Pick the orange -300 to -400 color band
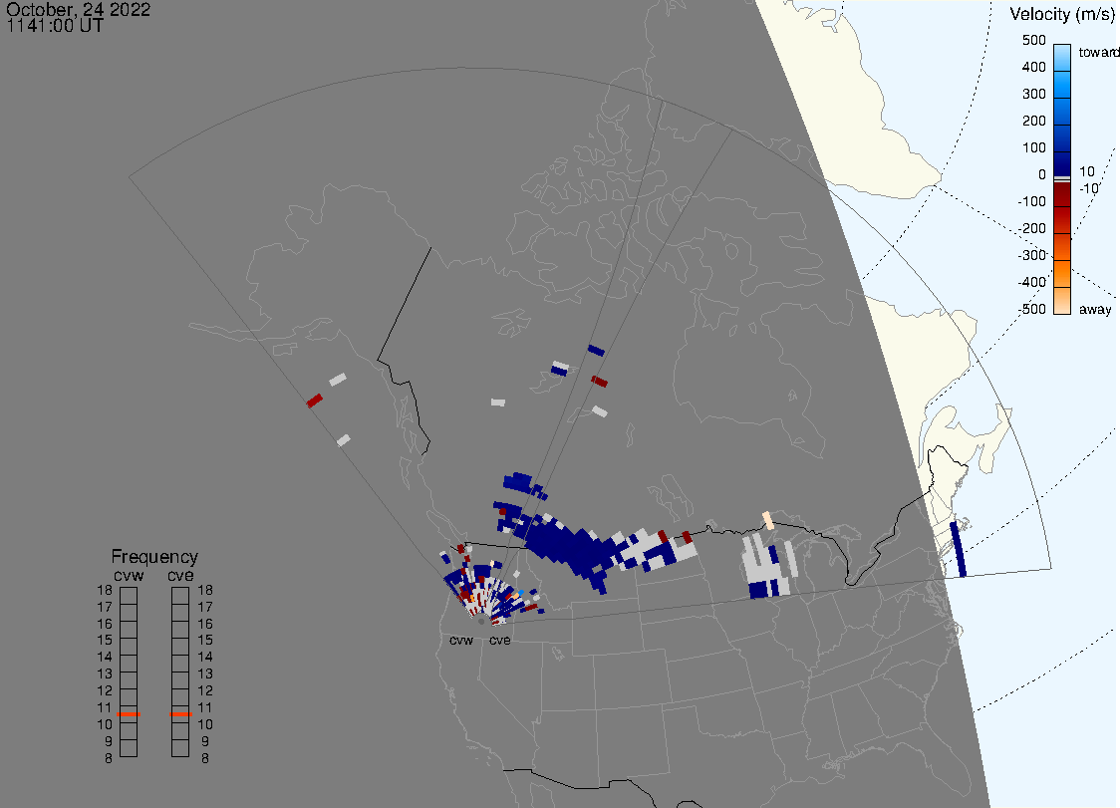 (x=1062, y=274)
